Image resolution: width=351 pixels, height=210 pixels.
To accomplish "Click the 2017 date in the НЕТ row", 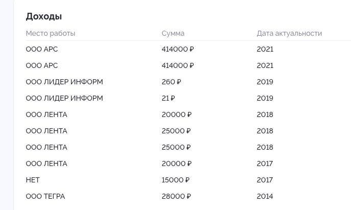I will coord(265,180).
